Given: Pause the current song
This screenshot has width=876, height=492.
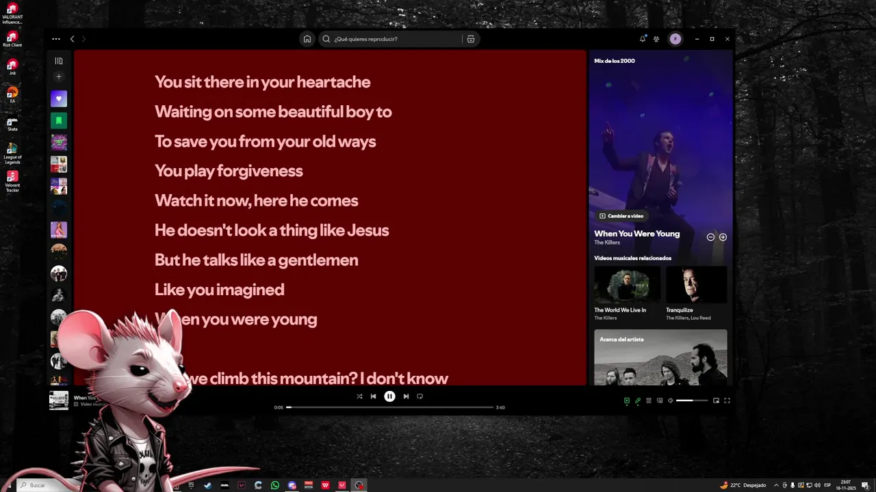Looking at the screenshot, I should coord(389,396).
